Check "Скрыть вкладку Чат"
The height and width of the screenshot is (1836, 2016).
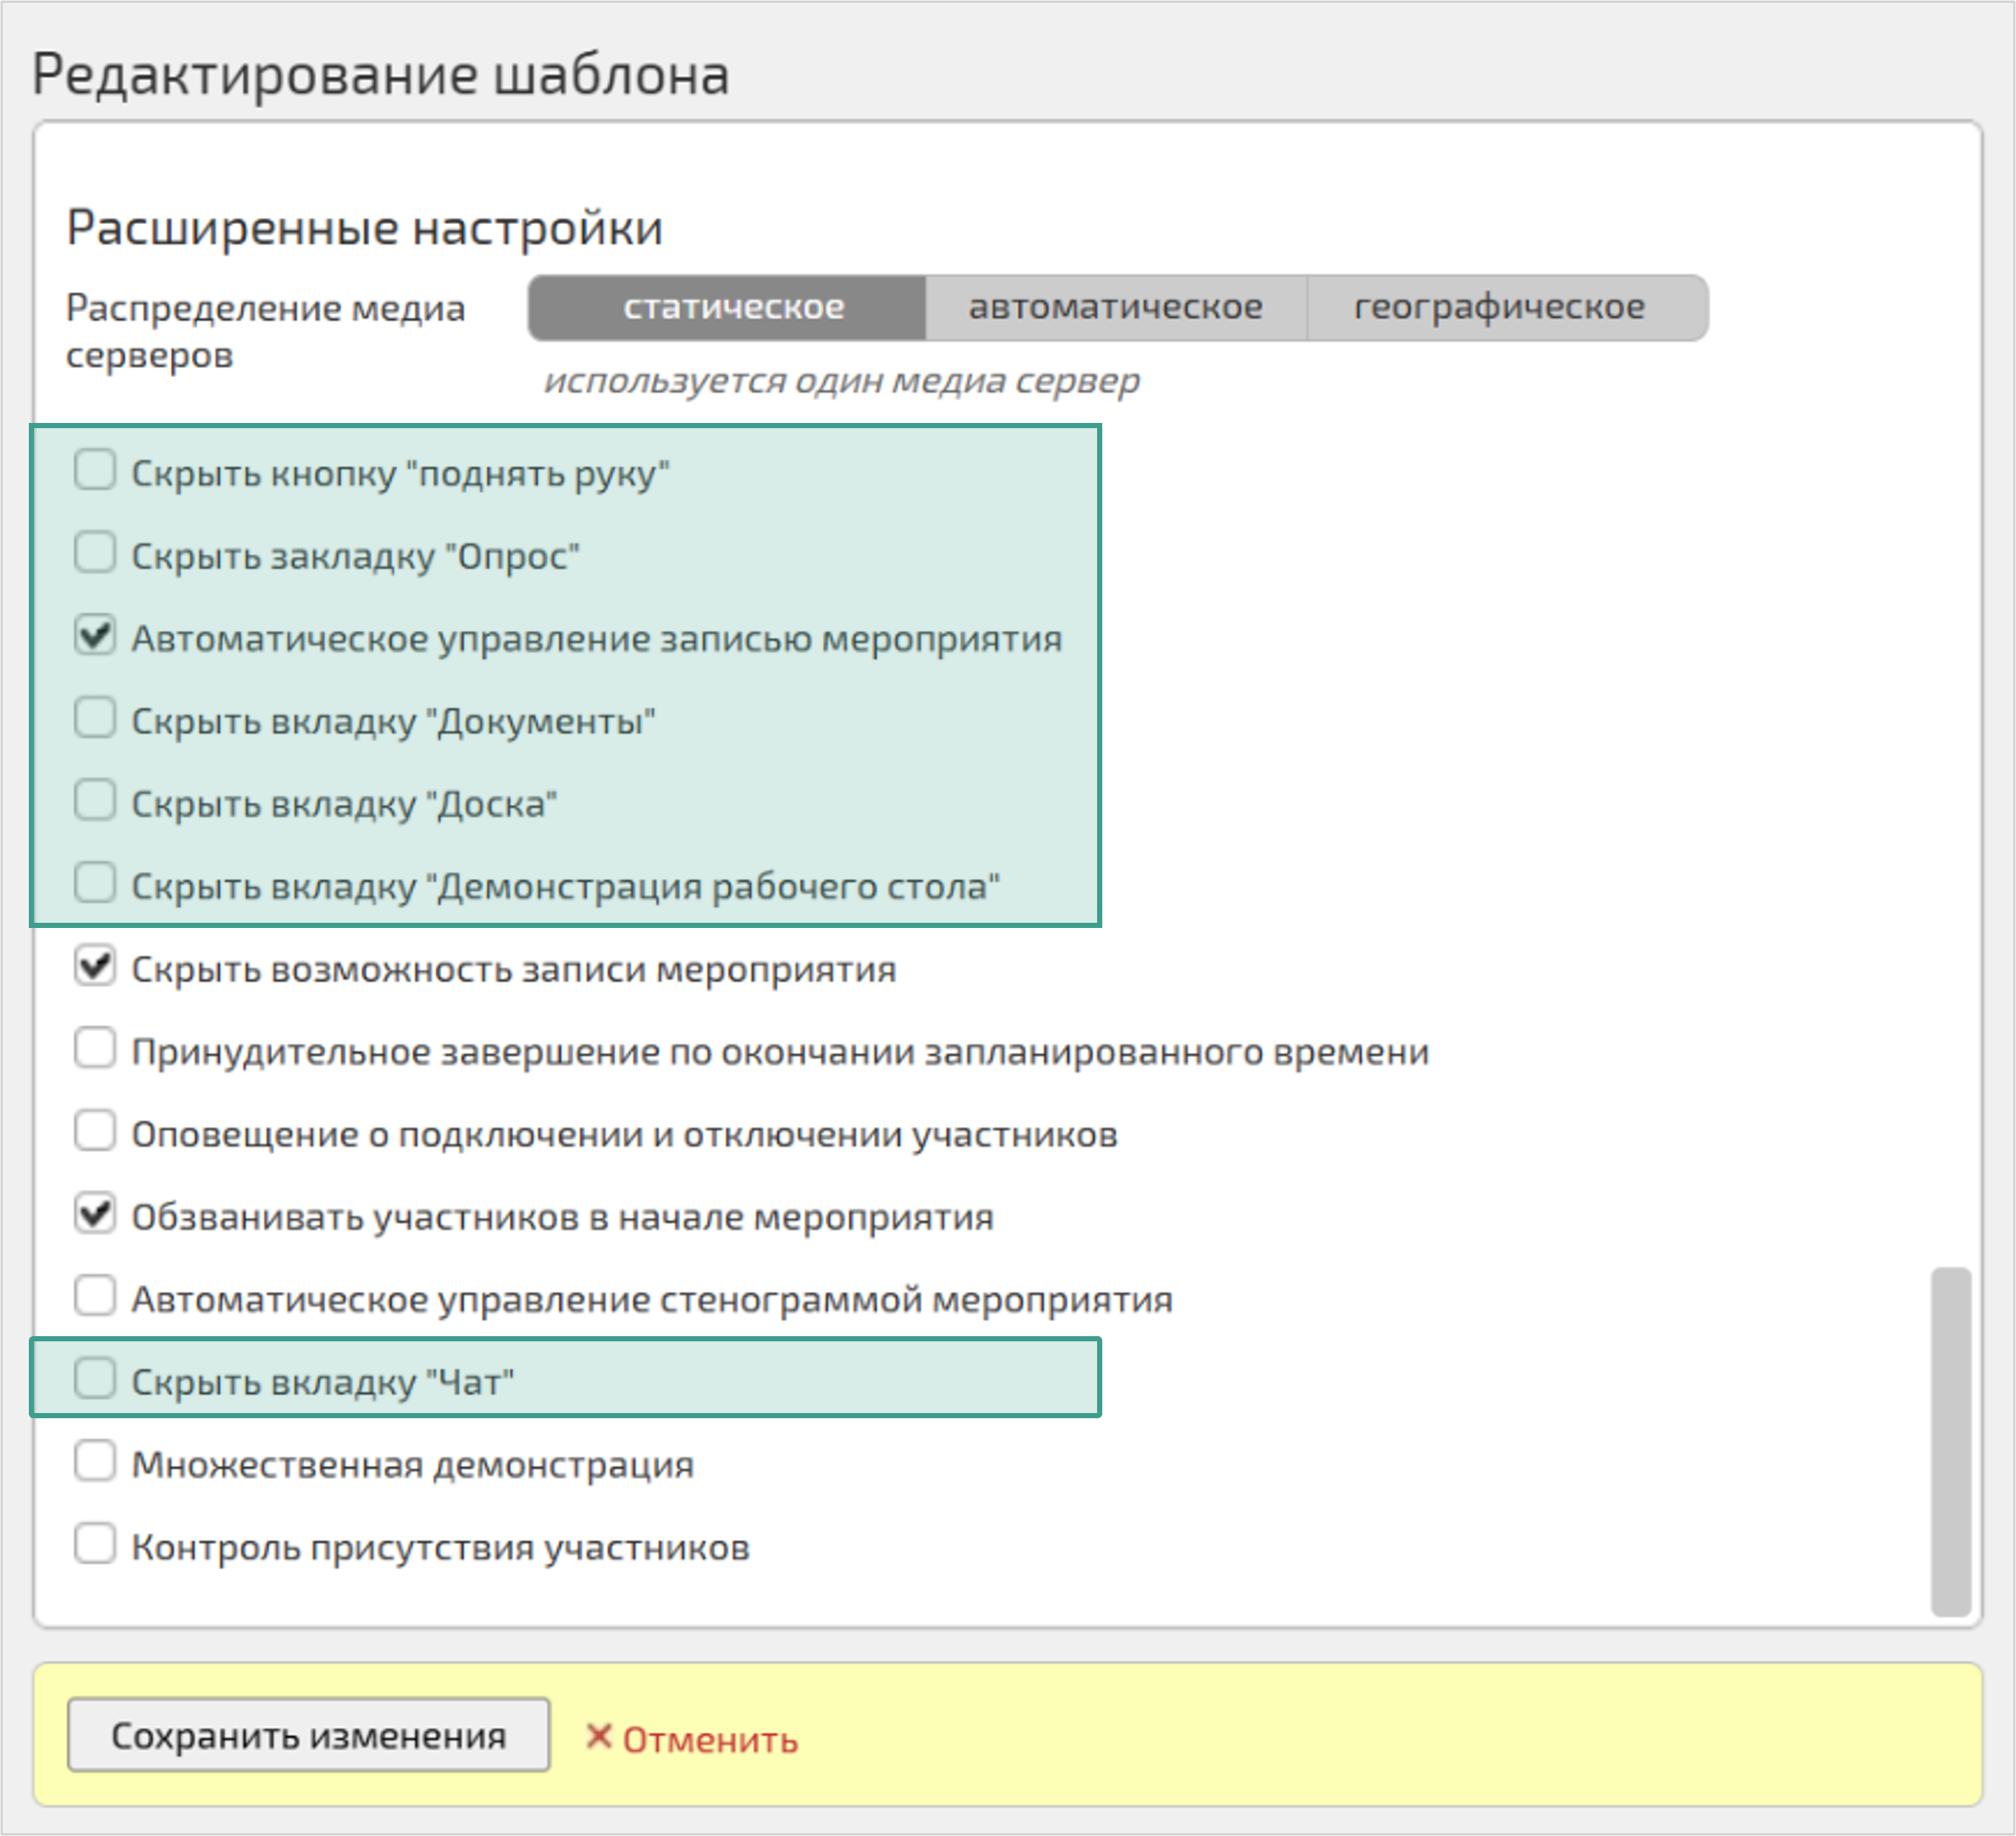[95, 1380]
